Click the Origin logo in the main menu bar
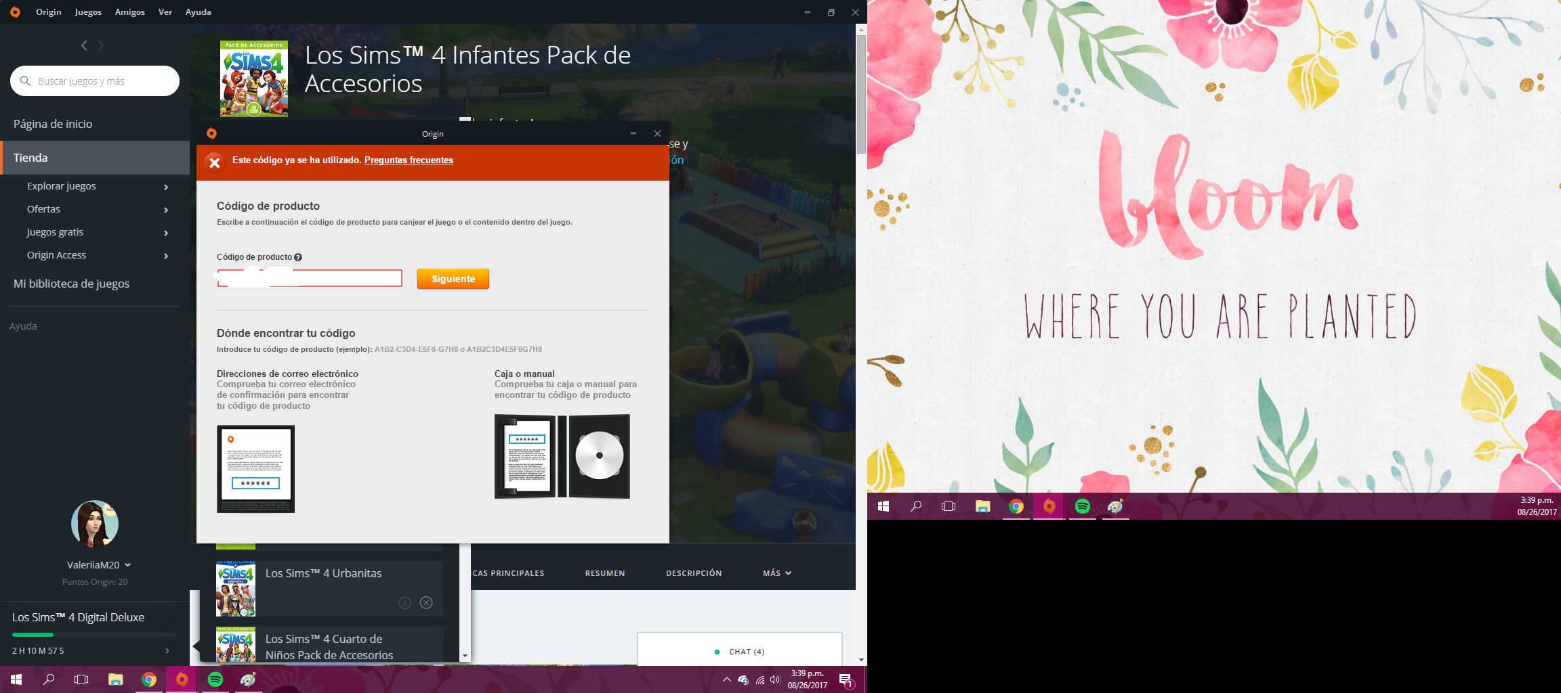The image size is (1561, 693). 15,12
